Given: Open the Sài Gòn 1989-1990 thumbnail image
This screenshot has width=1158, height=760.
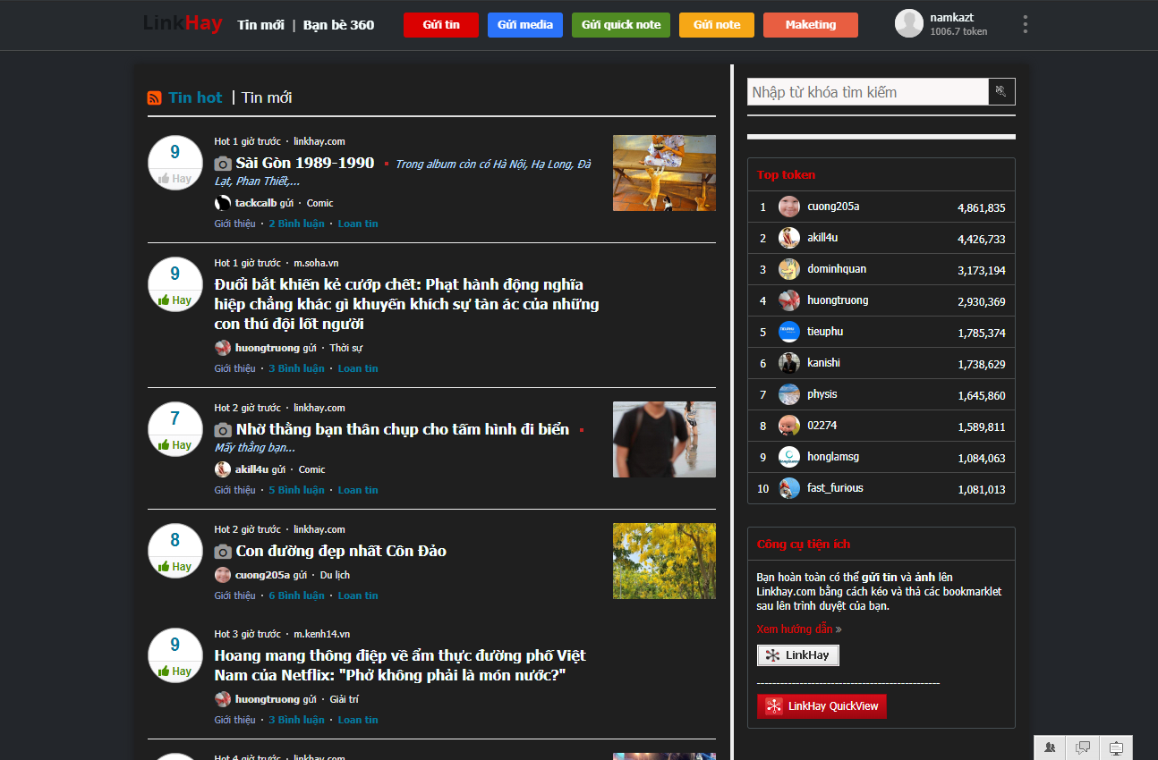Looking at the screenshot, I should 664,173.
